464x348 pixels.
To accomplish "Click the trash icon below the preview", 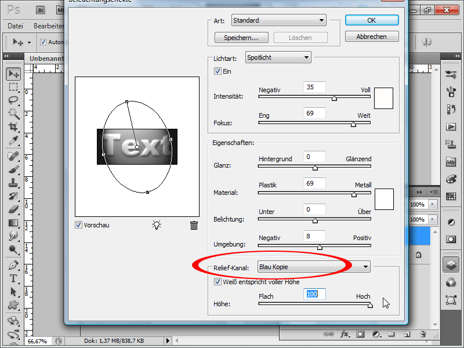I will coord(194,225).
